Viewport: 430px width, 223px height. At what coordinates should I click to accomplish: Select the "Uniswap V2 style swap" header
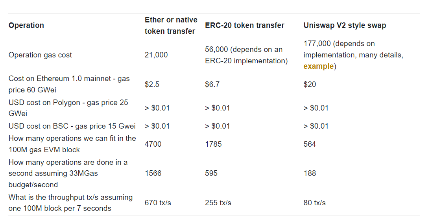[x=345, y=25]
